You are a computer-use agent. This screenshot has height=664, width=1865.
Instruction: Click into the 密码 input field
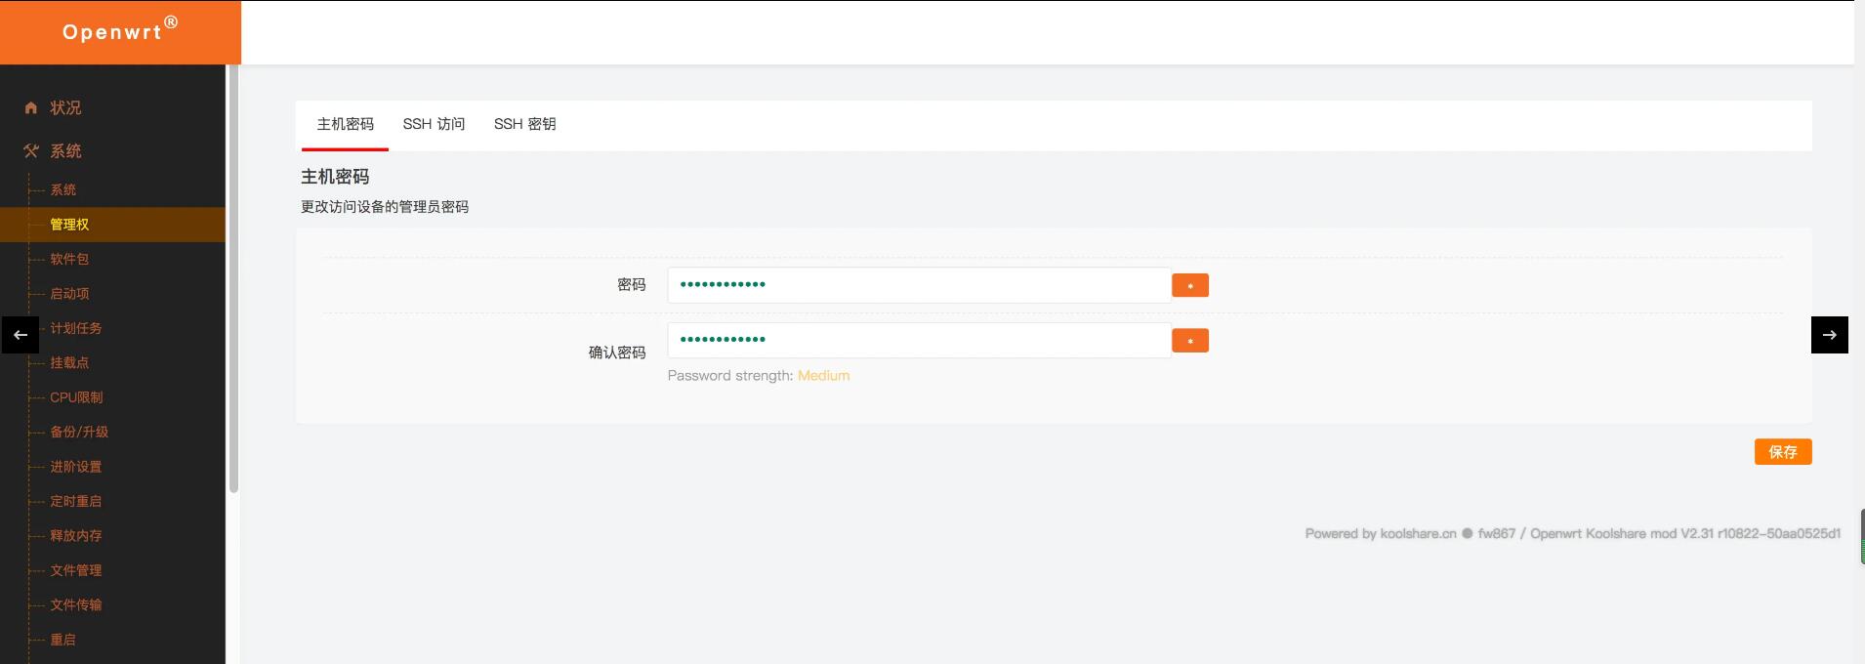(x=918, y=285)
